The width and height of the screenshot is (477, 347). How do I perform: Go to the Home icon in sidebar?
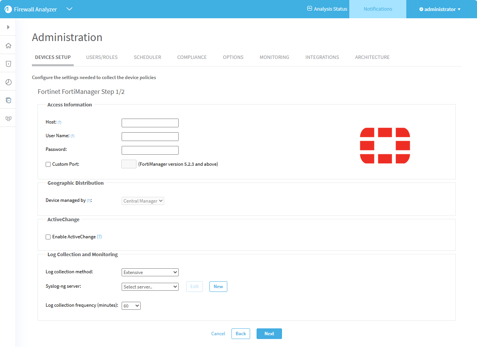[8, 46]
